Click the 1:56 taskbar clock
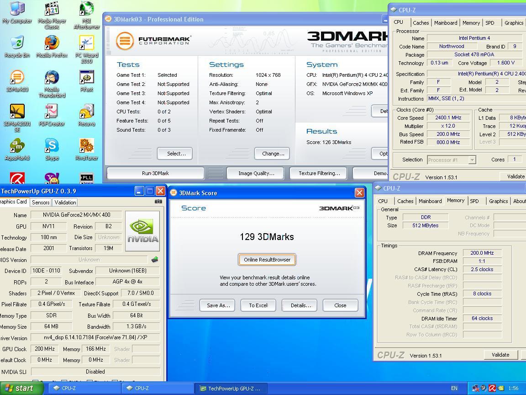 (513, 388)
